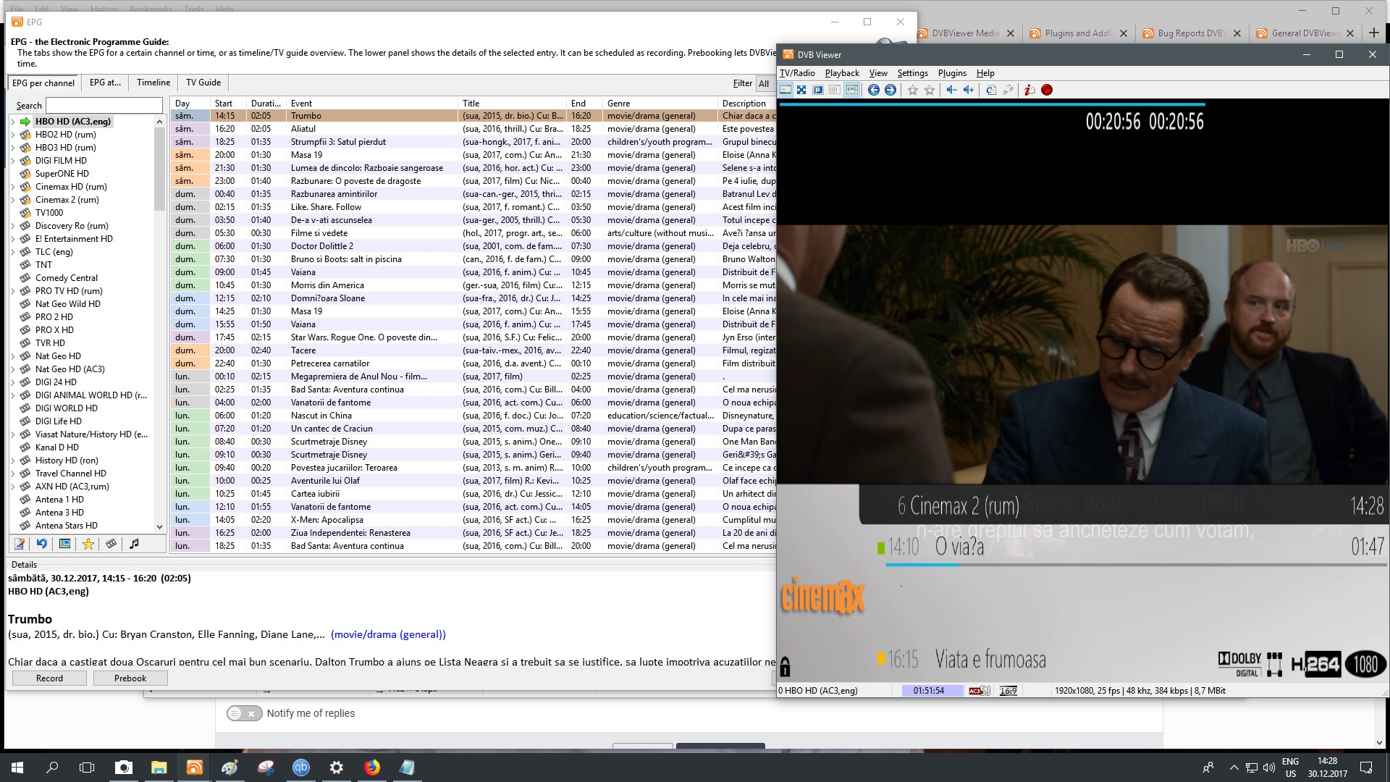
Task: Click the music note radio channels icon
Action: (x=134, y=544)
